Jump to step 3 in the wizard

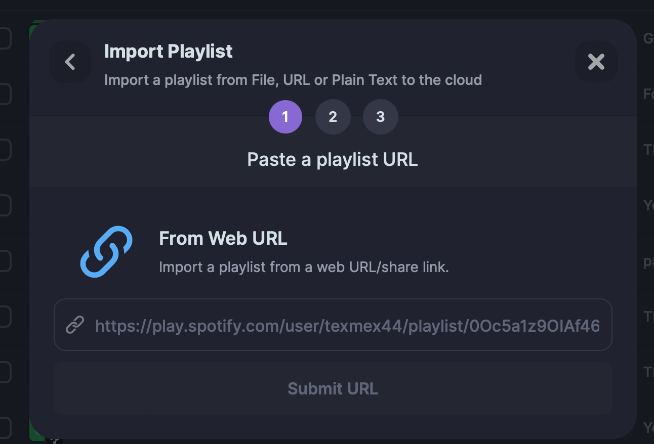[x=380, y=117]
